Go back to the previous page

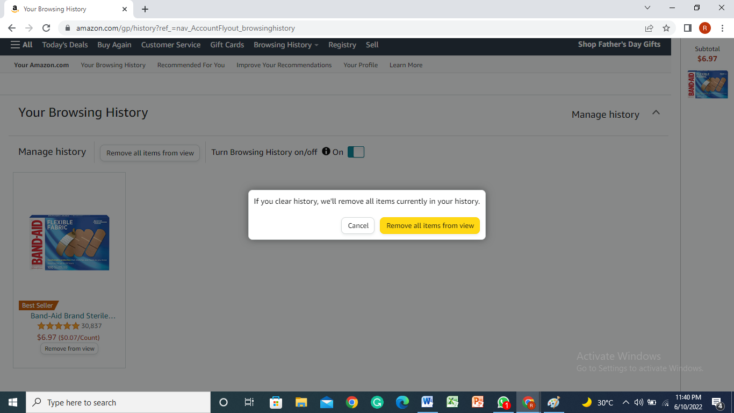tap(12, 28)
